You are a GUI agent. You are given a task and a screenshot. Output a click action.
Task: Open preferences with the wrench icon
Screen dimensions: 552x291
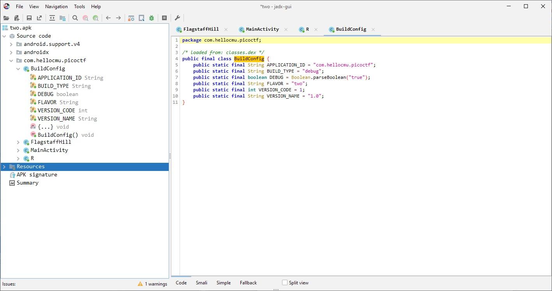(177, 18)
